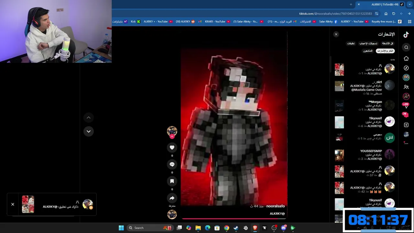The height and width of the screenshot is (233, 414).
Task: Save the video with the bookmark icon
Action: pyautogui.click(x=172, y=181)
